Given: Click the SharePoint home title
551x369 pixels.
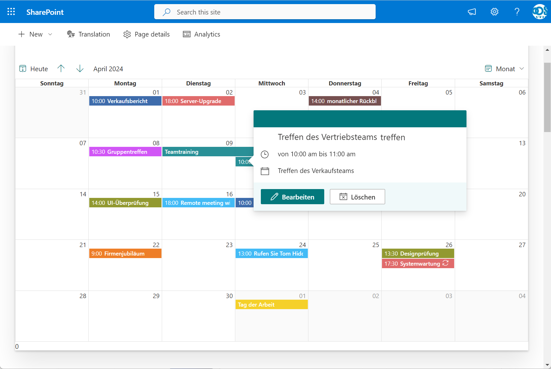Looking at the screenshot, I should coord(45,12).
